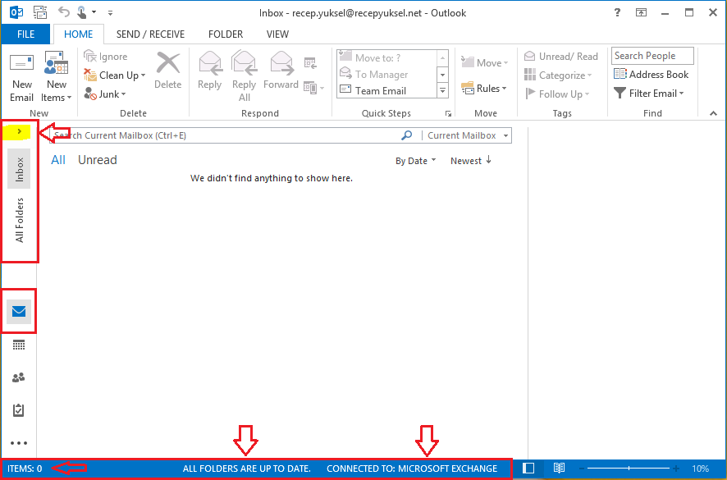Screen dimensions: 727x480
Task: Open the More respond actions dropdown
Action: 313,87
